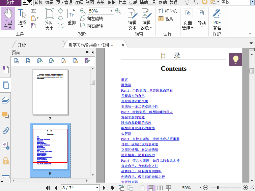The width and height of the screenshot is (255, 191).
Task: Enlarge page thumbnails icon
Action: coord(16,61)
